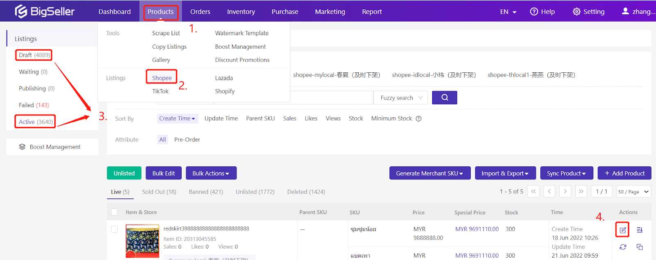Check the redskirt product row checkbox
The image size is (656, 260).
coord(114,229)
